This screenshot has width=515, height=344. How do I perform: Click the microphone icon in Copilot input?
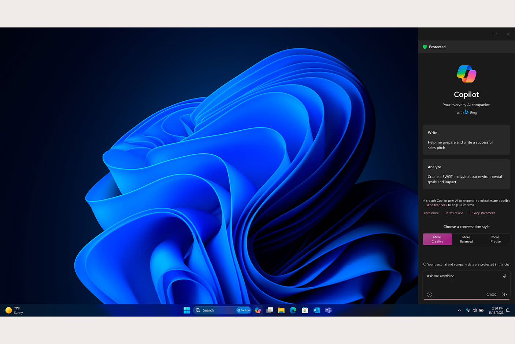[x=504, y=276]
